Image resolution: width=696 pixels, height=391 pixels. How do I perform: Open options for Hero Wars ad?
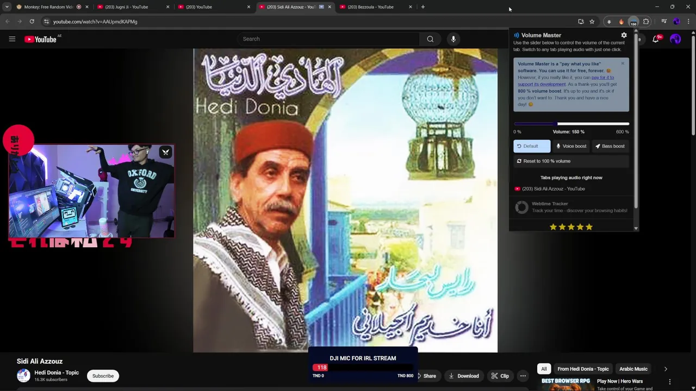[670, 382]
